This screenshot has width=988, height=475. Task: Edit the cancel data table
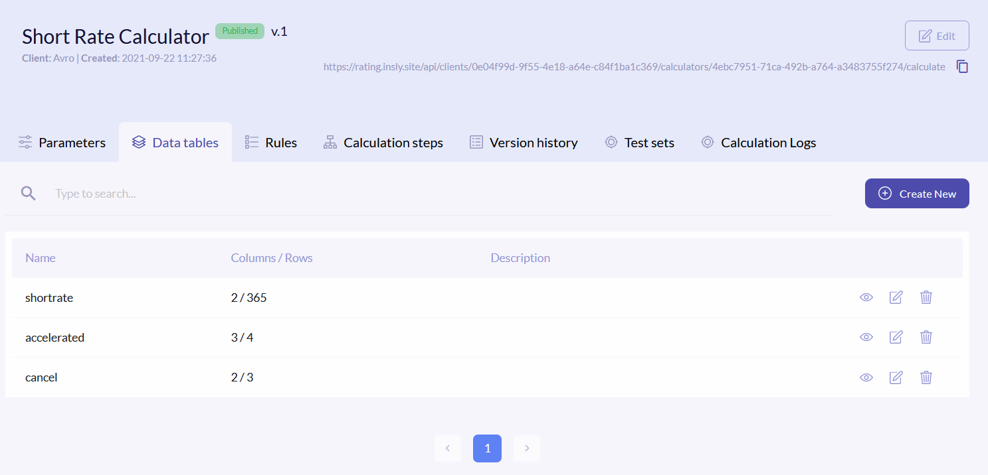(896, 377)
